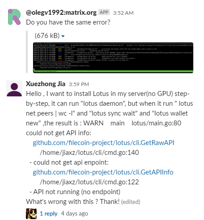Image resolution: width=204 pixels, height=220 pixels.
Task: Click the @olegv1992:matrix.org username
Action: [61, 12]
